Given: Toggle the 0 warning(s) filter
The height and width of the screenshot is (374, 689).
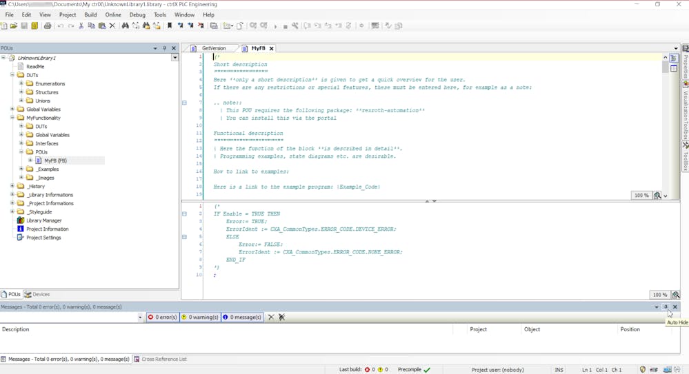Looking at the screenshot, I should [200, 318].
